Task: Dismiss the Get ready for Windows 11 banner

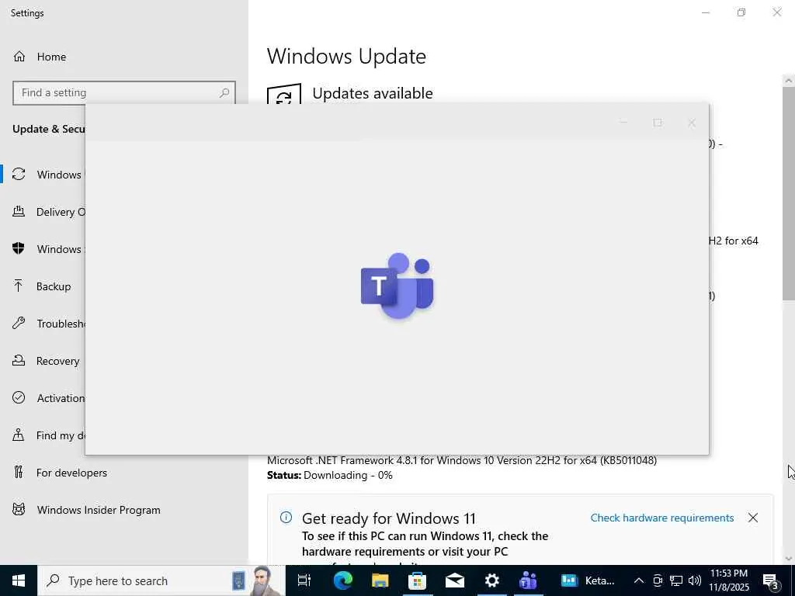Action: (x=753, y=518)
